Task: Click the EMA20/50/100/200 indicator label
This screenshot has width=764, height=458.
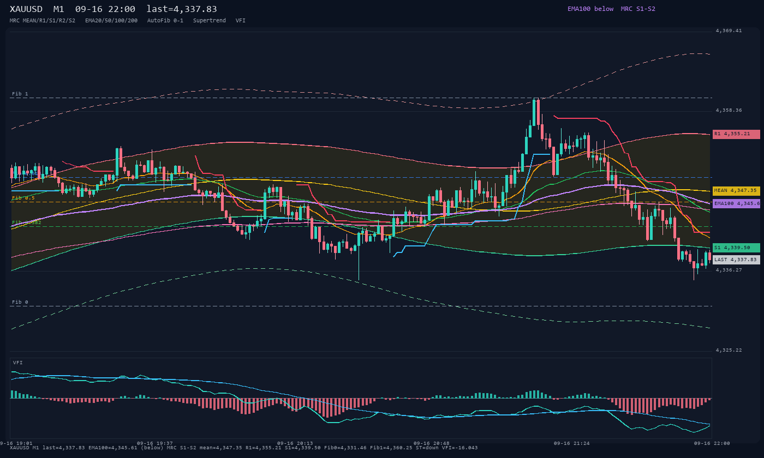Action: [111, 20]
